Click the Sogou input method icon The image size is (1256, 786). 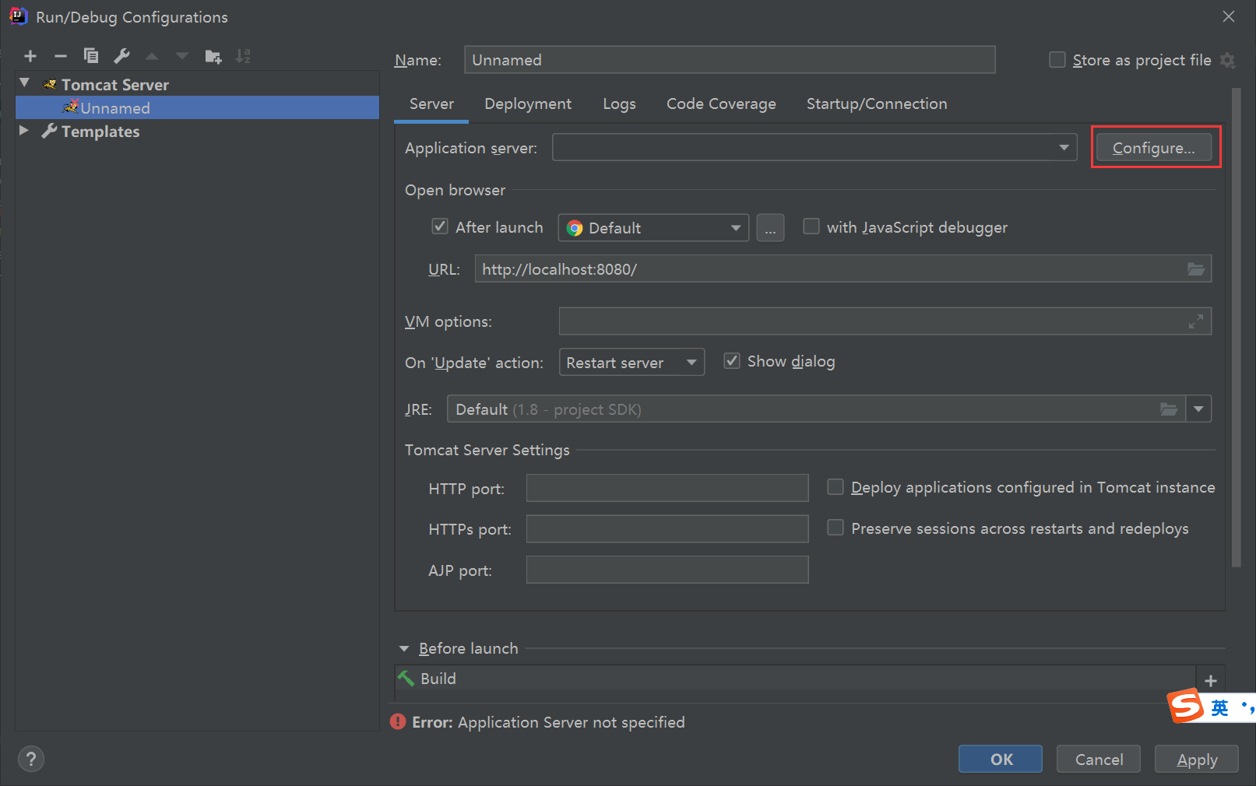coord(1186,706)
